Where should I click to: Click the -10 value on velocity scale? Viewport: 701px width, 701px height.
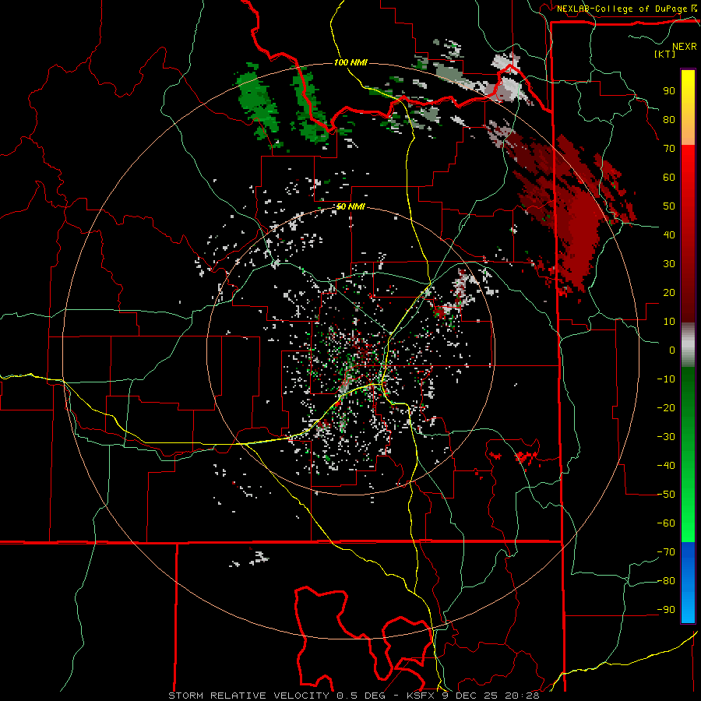[666, 379]
